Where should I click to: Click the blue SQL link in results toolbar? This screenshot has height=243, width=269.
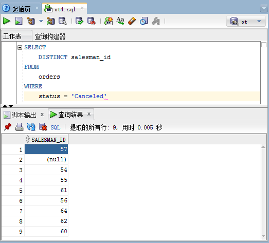click(x=56, y=127)
